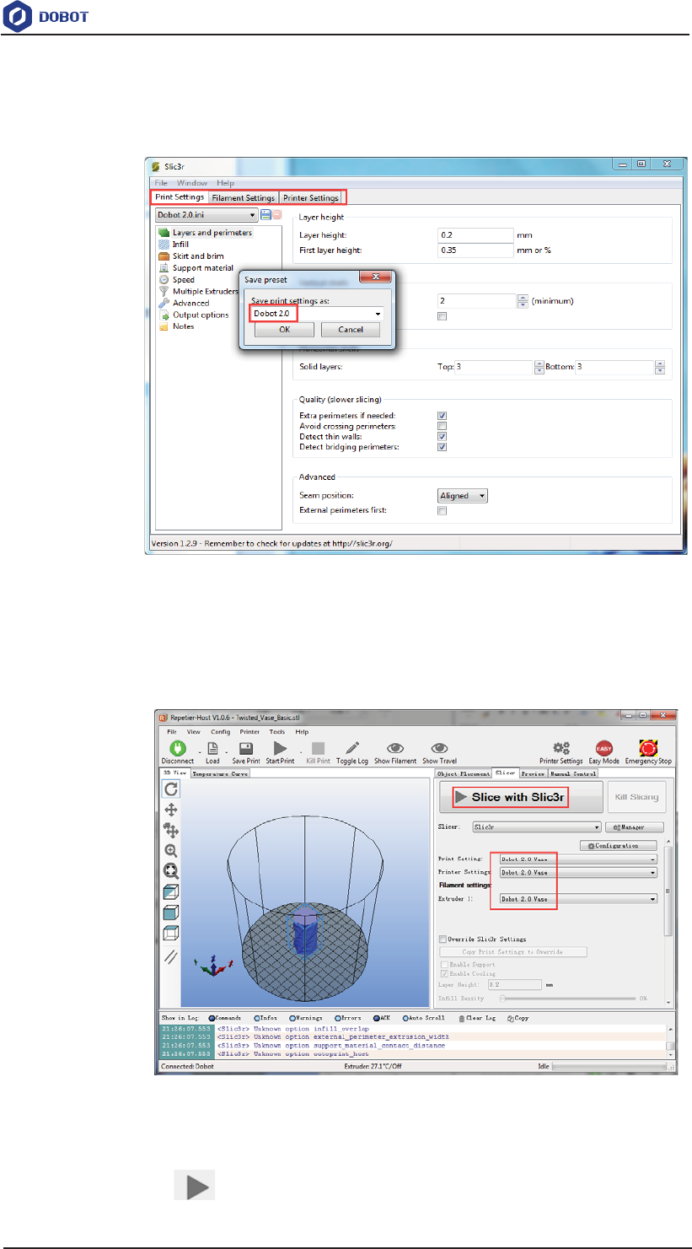The width and height of the screenshot is (692, 1249).
Task: Click the Slice with Slic3r button
Action: [522, 798]
